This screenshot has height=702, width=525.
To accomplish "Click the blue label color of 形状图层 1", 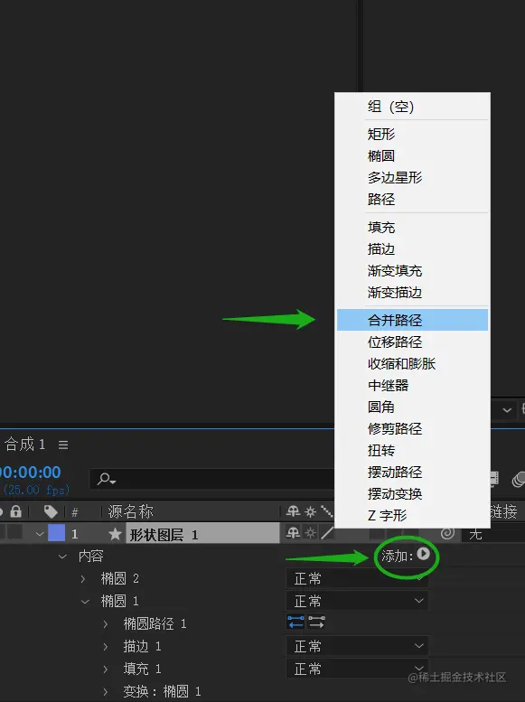I will [57, 533].
